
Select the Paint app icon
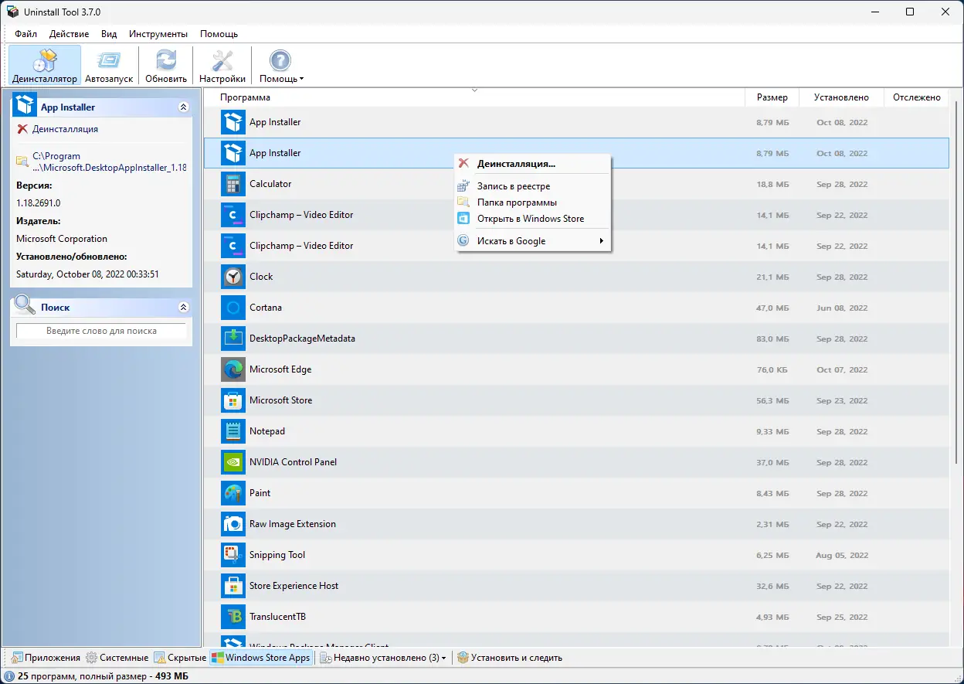(x=233, y=493)
